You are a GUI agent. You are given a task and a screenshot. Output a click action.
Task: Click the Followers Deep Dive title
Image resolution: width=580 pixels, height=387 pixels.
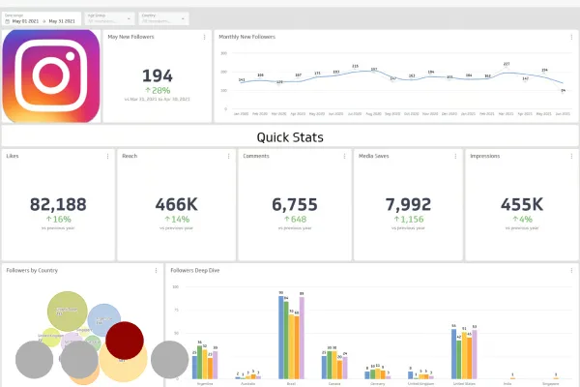(195, 271)
